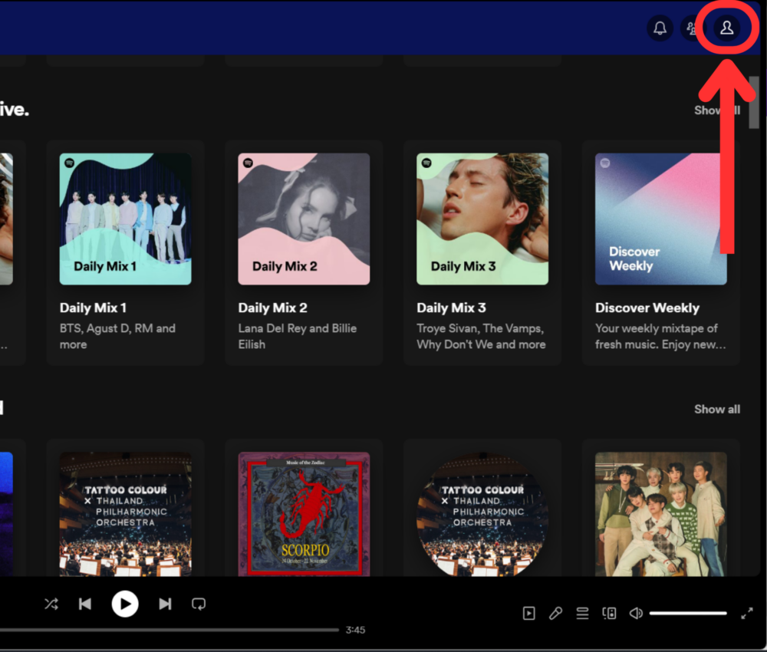This screenshot has width=767, height=652.
Task: Enable repeat mode
Action: 199,604
